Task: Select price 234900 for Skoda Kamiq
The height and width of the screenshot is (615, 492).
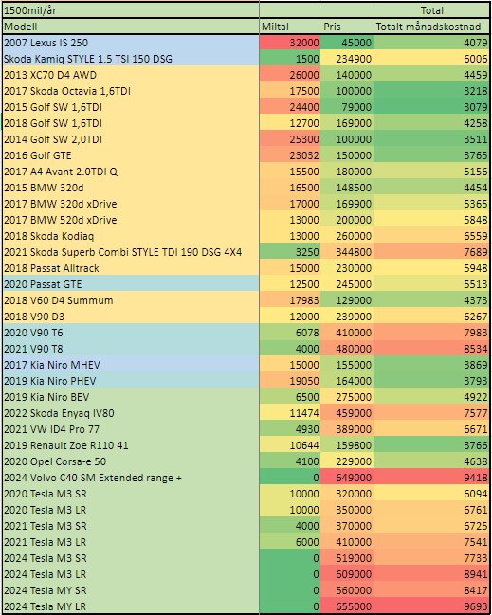Action: coord(347,59)
